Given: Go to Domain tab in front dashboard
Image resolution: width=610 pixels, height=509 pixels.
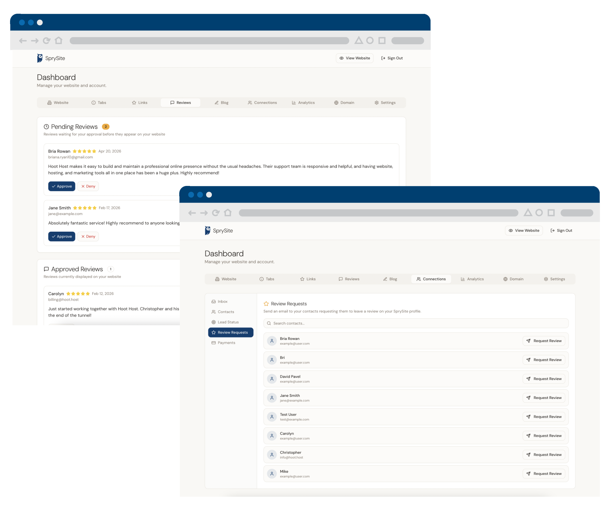Looking at the screenshot, I should (x=513, y=279).
